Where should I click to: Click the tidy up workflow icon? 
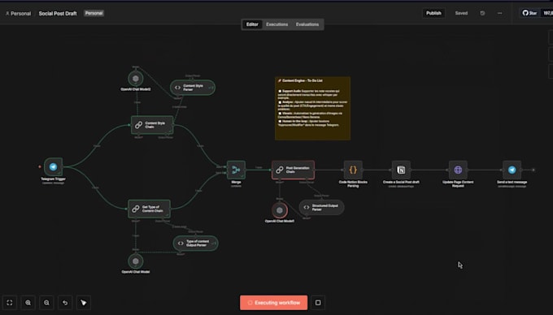(84, 303)
